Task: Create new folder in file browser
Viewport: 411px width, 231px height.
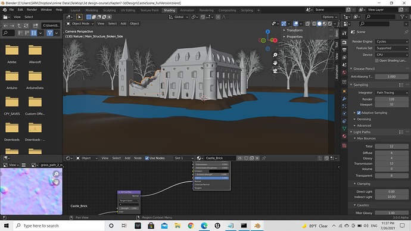Action: click(x=35, y=26)
